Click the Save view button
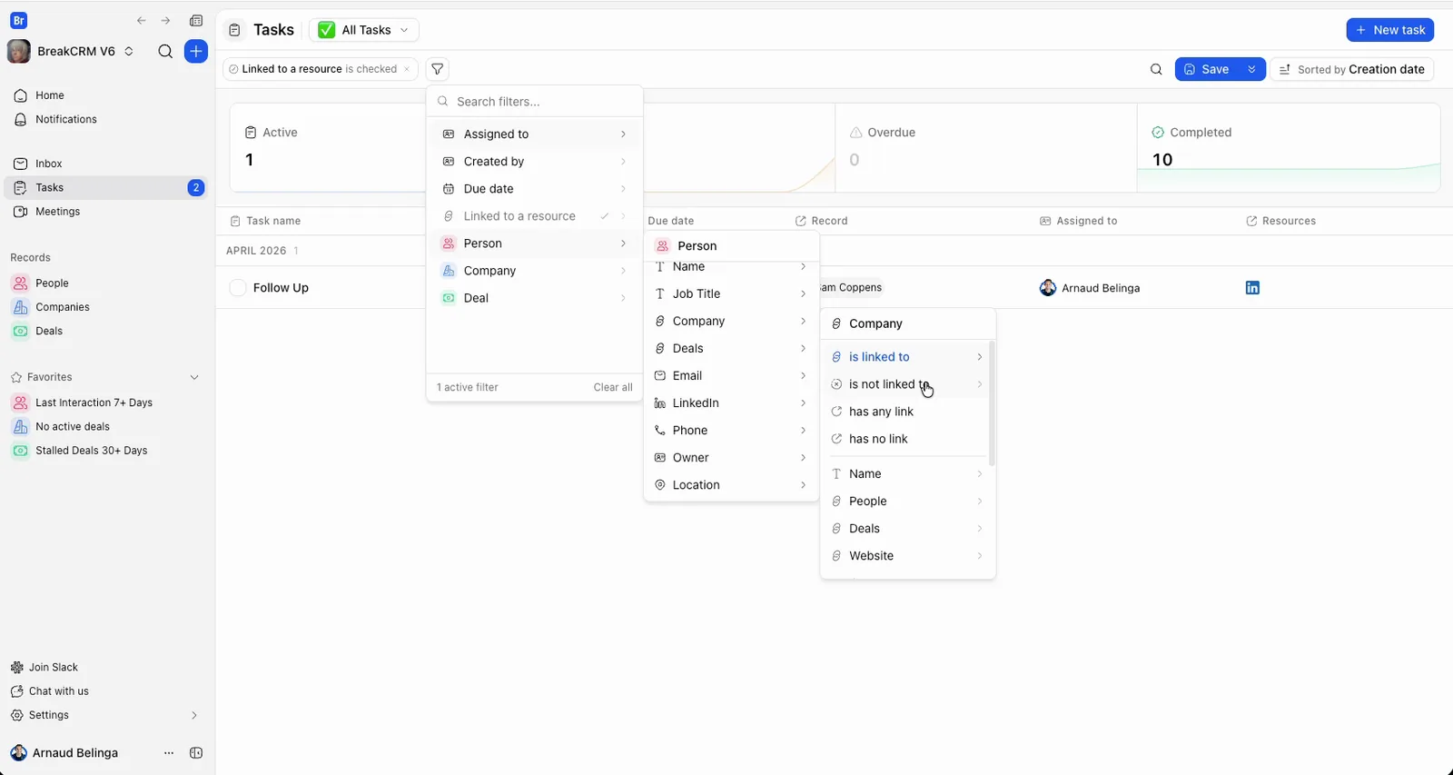Image resolution: width=1453 pixels, height=775 pixels. point(1207,69)
